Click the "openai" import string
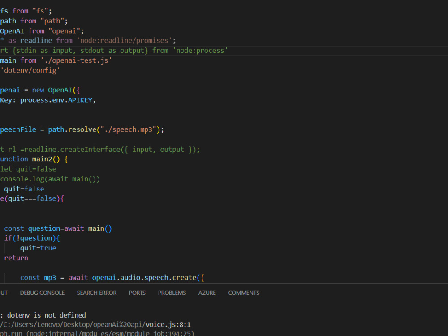 tap(64, 31)
